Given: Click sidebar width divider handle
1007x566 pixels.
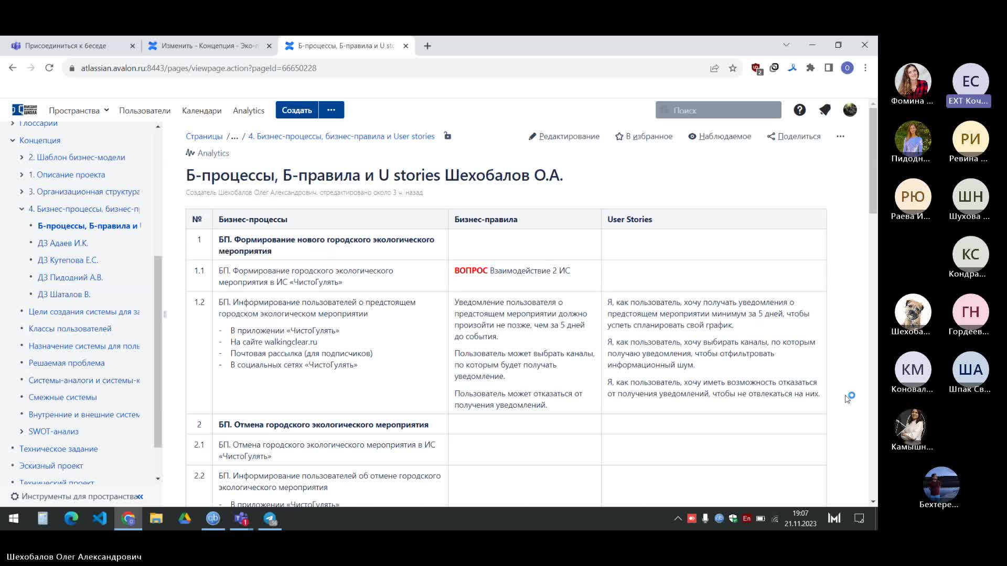Looking at the screenshot, I should 165,314.
